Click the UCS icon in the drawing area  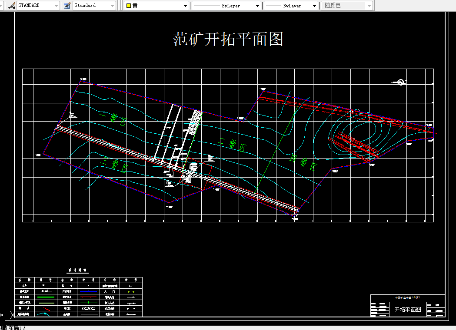click(x=3, y=315)
